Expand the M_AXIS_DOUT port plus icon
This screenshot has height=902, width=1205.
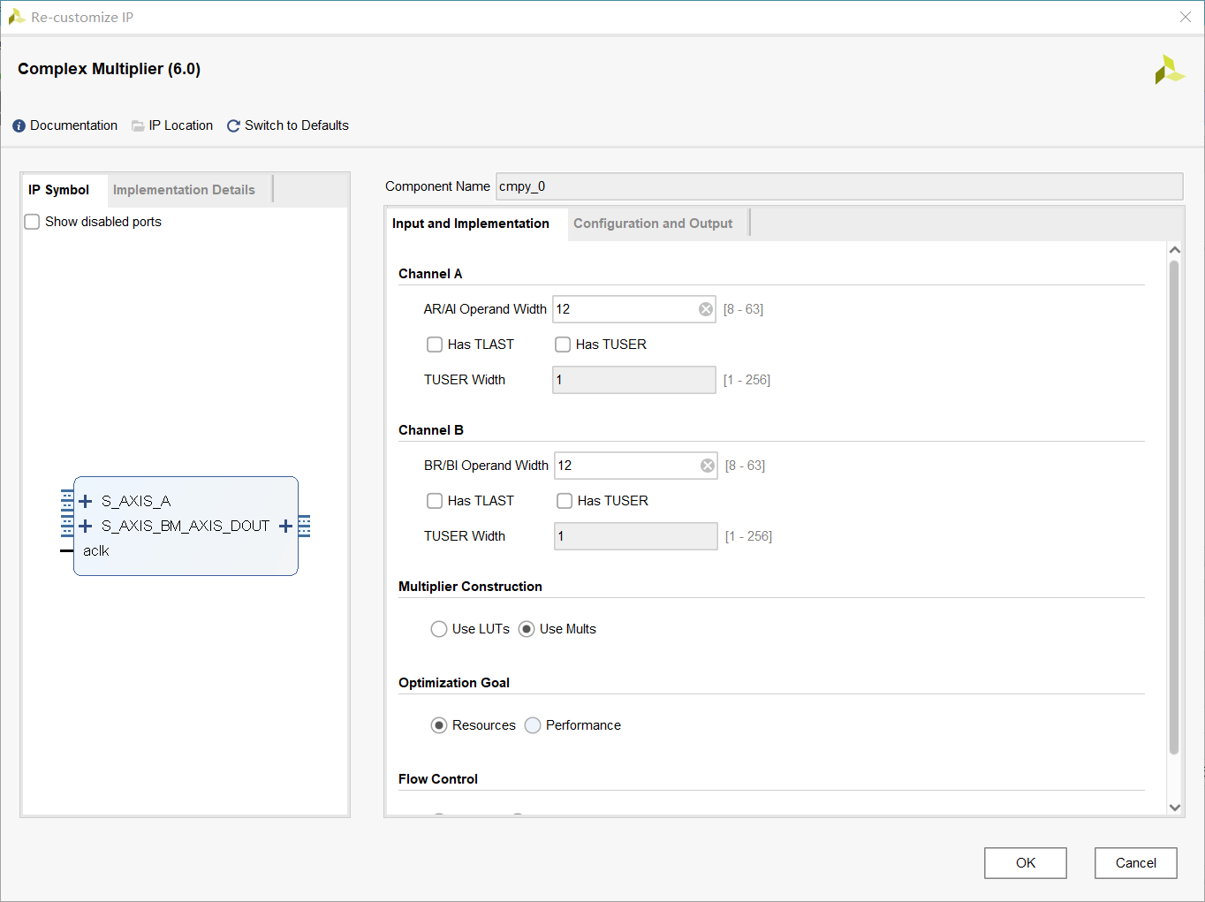(285, 526)
